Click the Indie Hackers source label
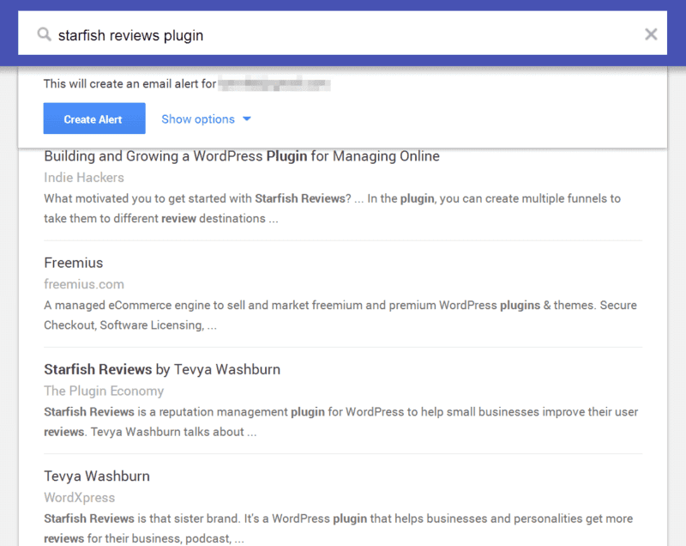 tap(84, 178)
